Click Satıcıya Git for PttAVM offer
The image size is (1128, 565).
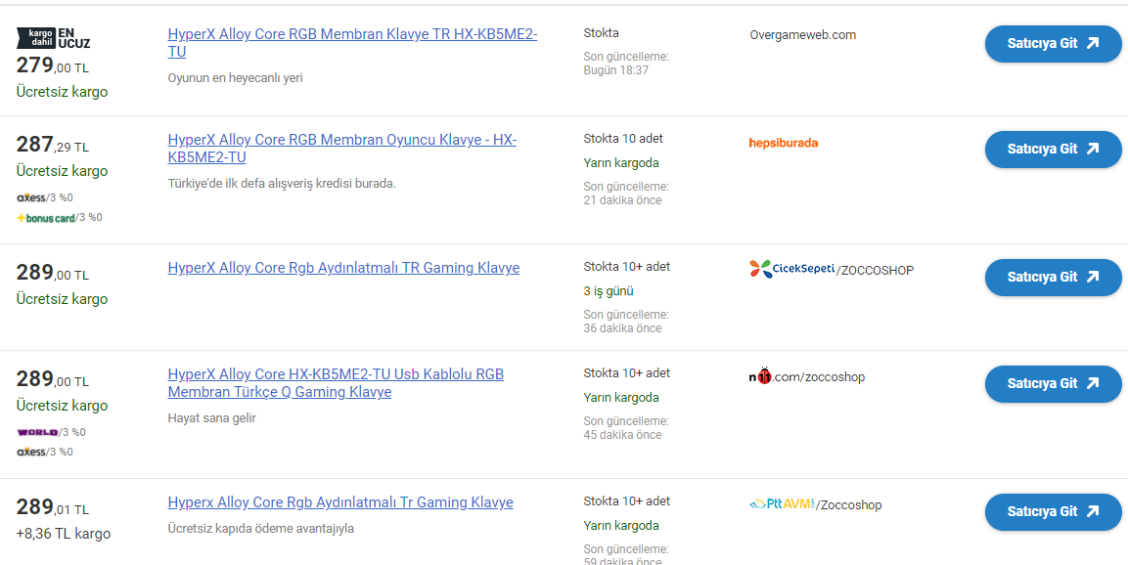pos(1053,512)
